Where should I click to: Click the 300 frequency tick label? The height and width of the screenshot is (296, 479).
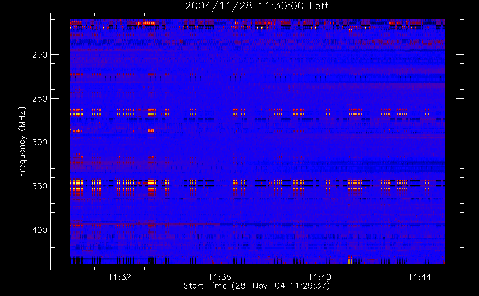click(40, 142)
